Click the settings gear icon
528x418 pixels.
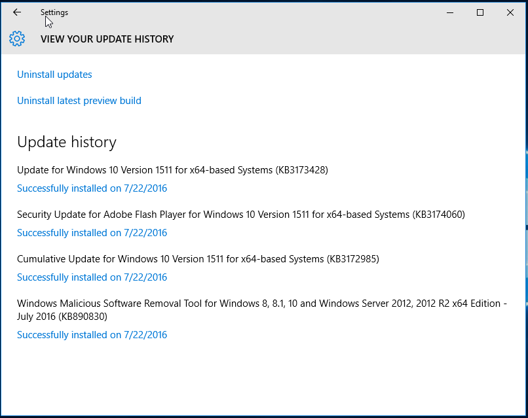point(17,39)
